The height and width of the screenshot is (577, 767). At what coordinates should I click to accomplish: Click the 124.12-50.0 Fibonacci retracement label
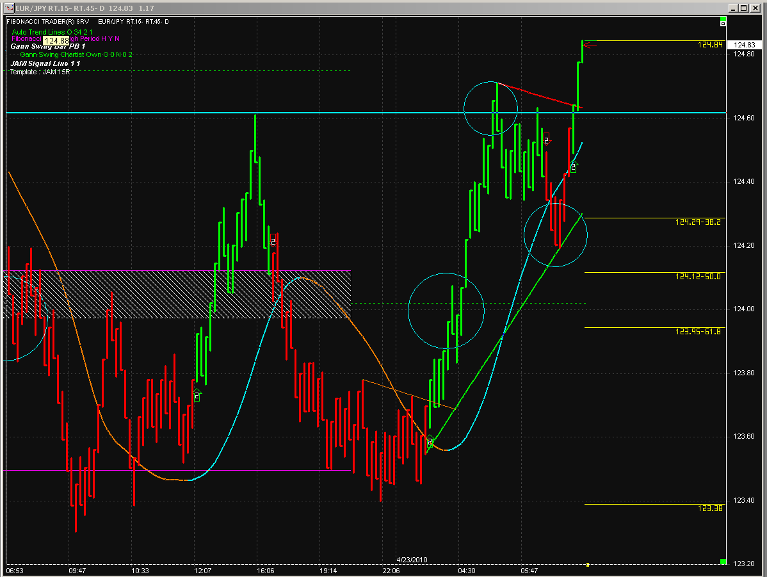click(x=698, y=277)
